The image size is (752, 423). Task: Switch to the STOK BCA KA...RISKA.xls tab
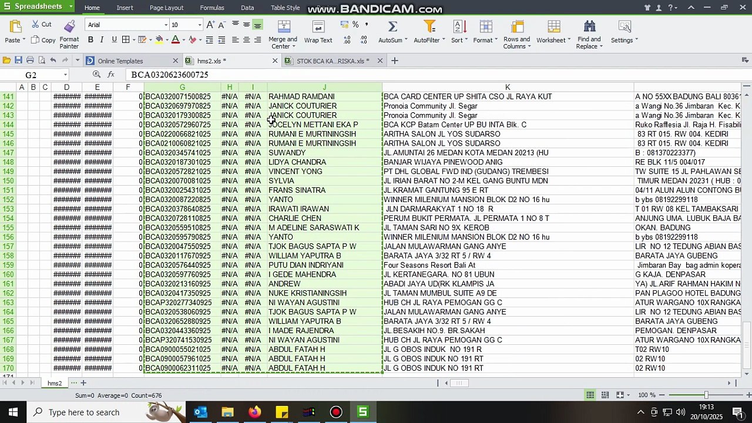click(333, 61)
